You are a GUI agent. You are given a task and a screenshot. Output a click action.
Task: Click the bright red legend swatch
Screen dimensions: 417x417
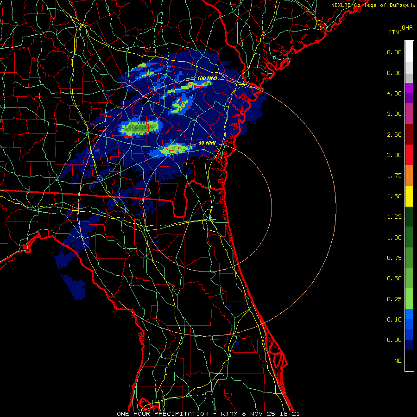(x=409, y=155)
